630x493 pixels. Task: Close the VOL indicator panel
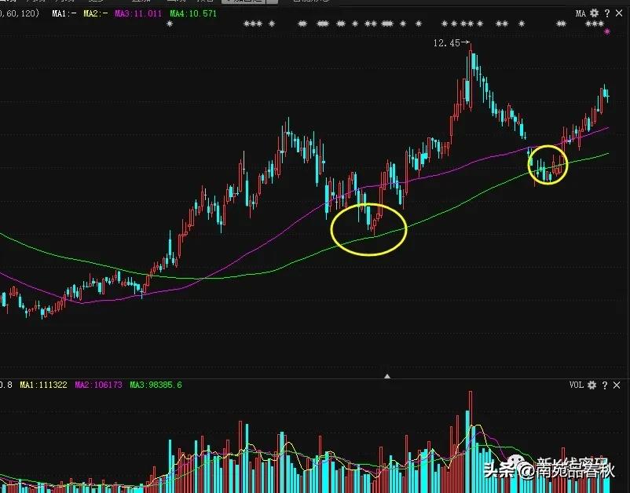(617, 385)
